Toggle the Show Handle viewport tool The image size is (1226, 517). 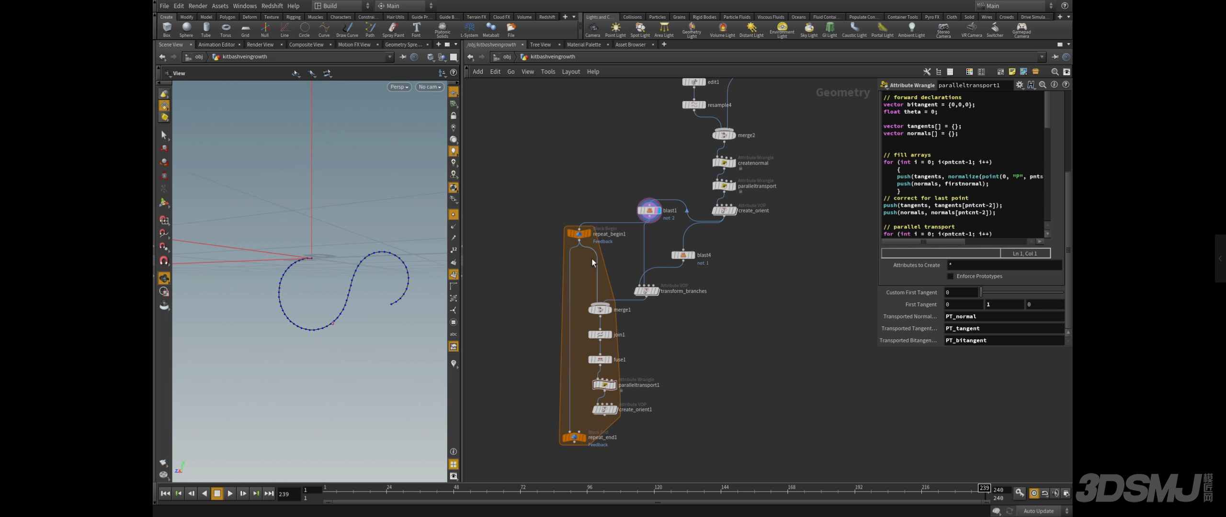point(164,202)
